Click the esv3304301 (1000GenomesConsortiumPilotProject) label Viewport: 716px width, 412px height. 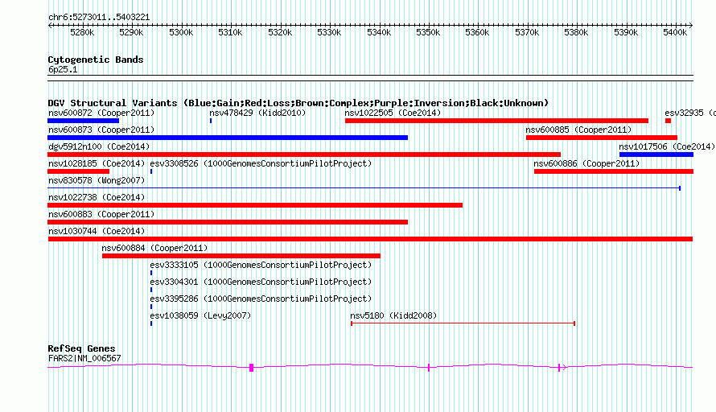[x=261, y=282]
